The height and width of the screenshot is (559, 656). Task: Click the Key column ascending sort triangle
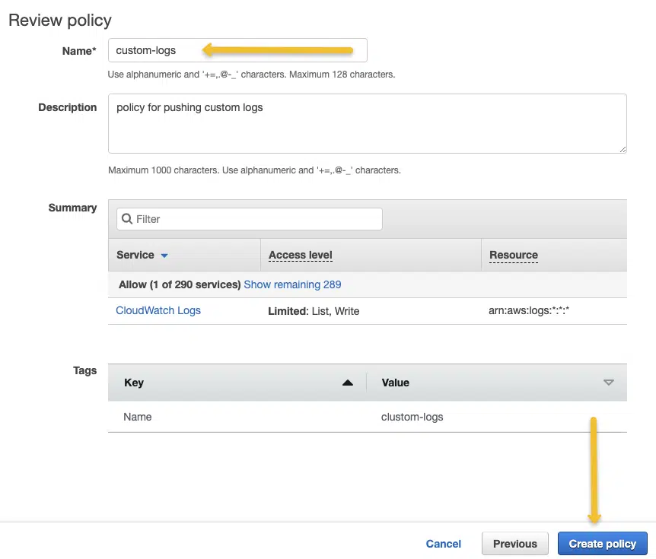click(347, 383)
